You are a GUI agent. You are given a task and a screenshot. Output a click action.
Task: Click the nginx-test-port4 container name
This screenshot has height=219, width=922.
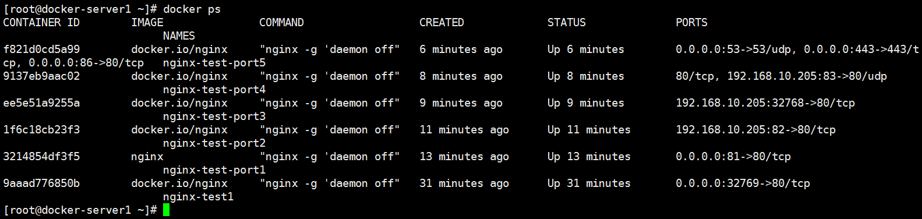pos(214,90)
